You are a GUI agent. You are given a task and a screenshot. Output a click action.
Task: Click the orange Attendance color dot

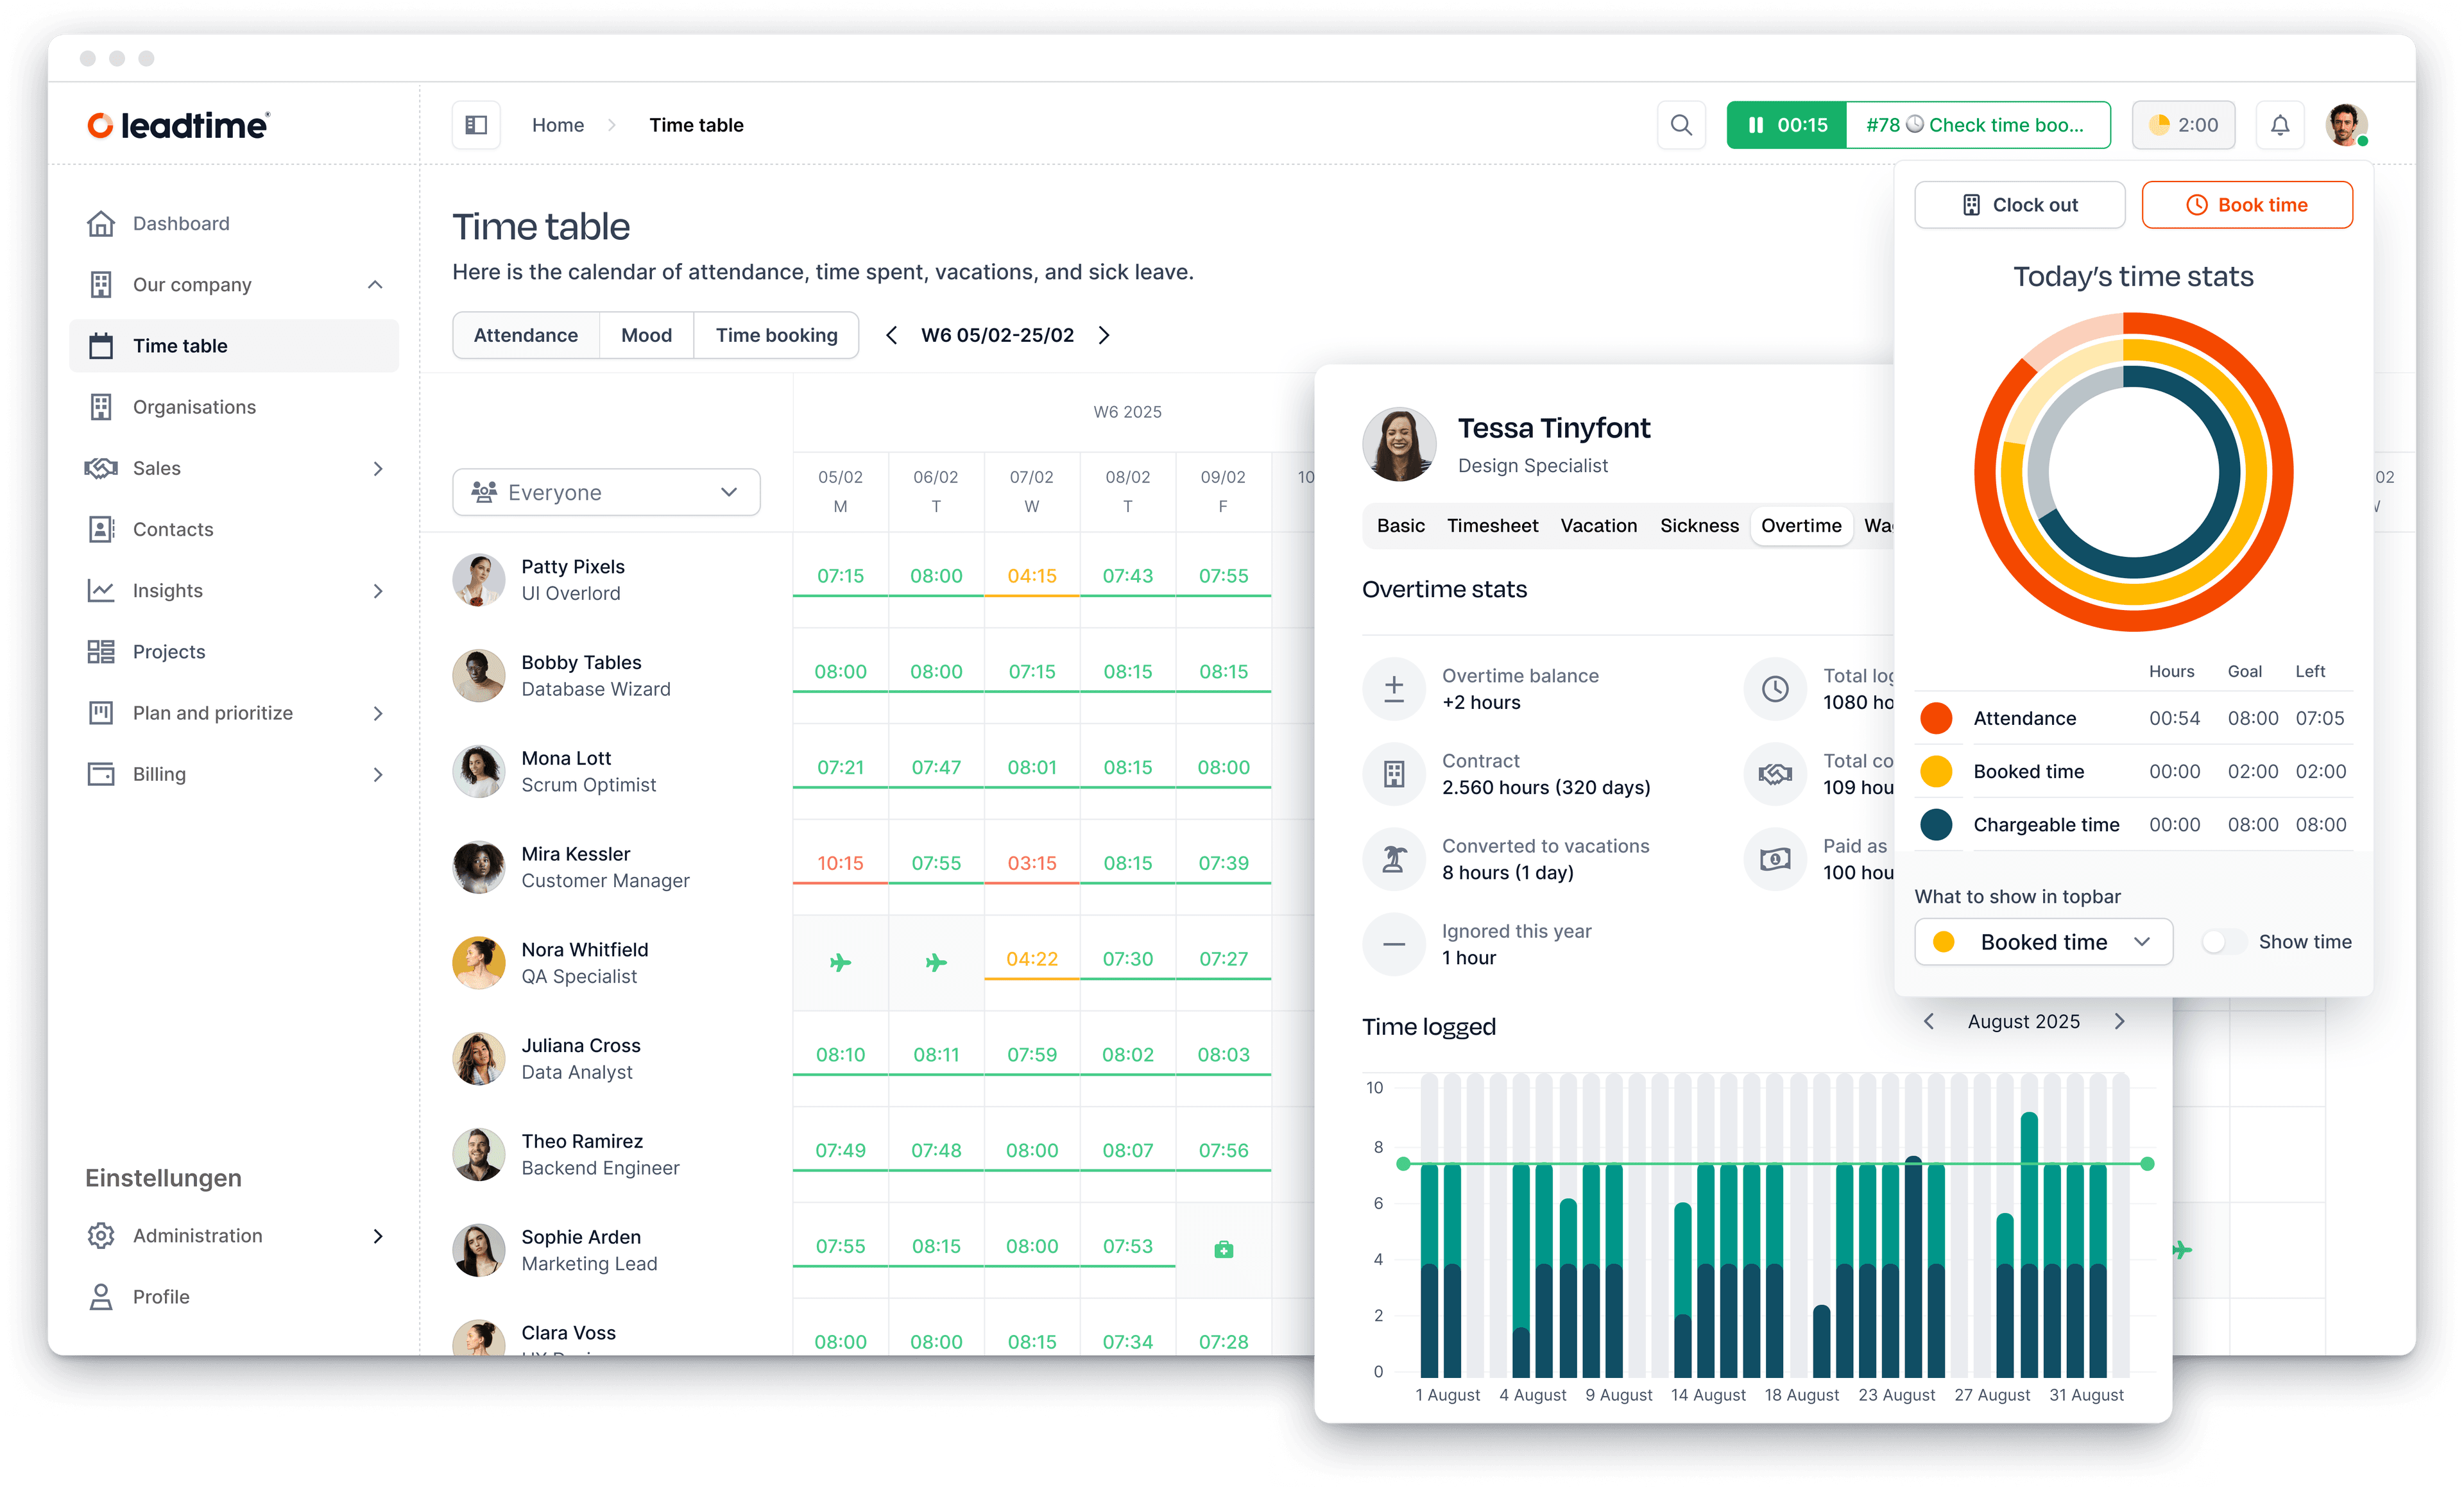point(1937,717)
